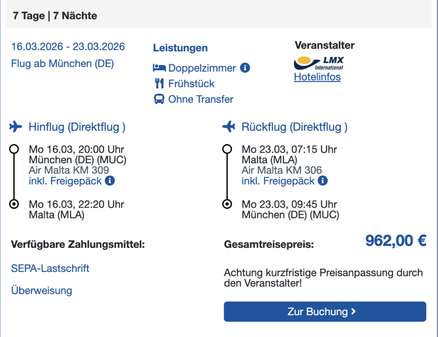Open the Hotelinfos link
Image resolution: width=438 pixels, height=337 pixels.
(x=317, y=77)
